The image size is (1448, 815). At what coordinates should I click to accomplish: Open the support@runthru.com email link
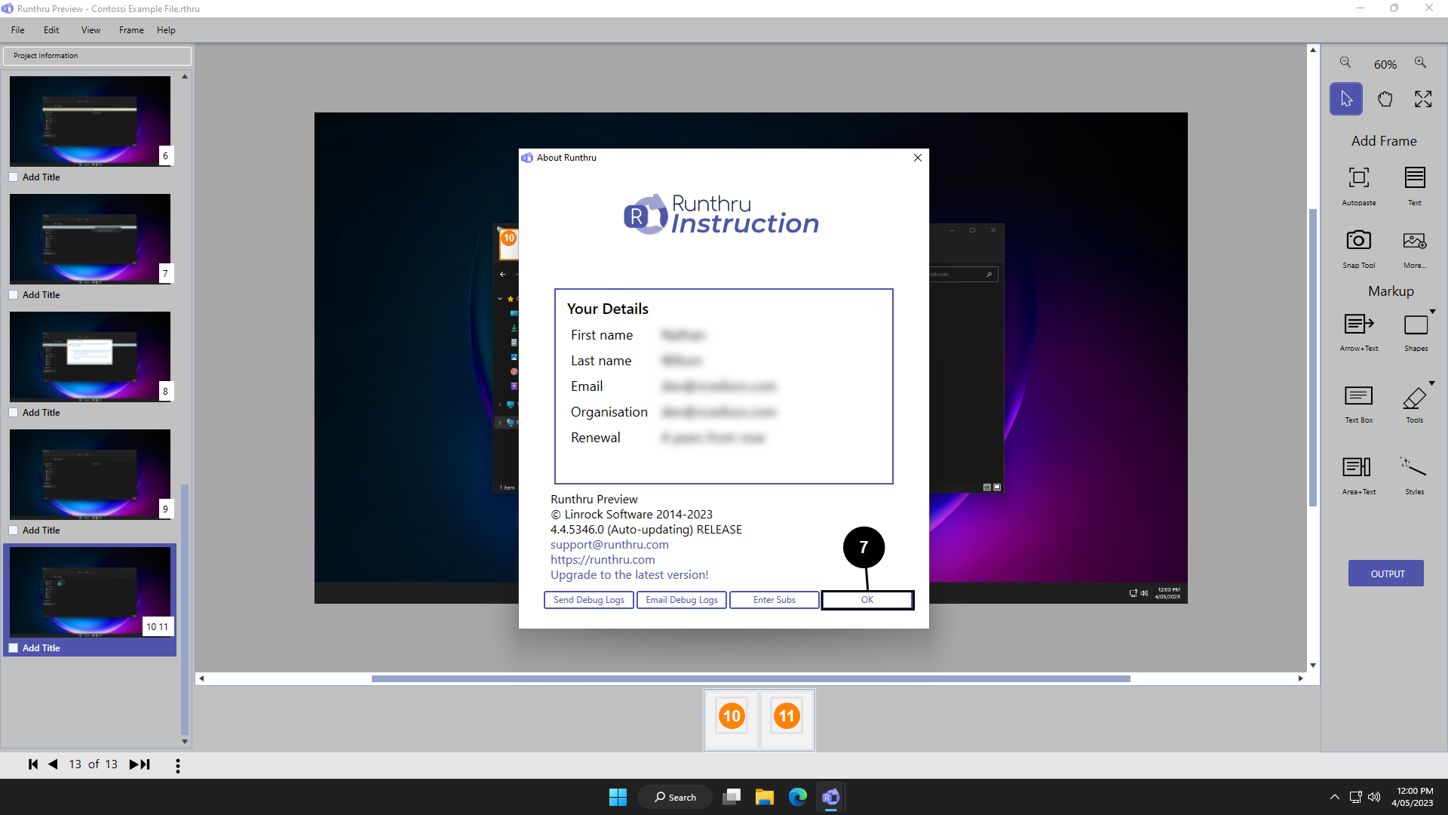(609, 545)
